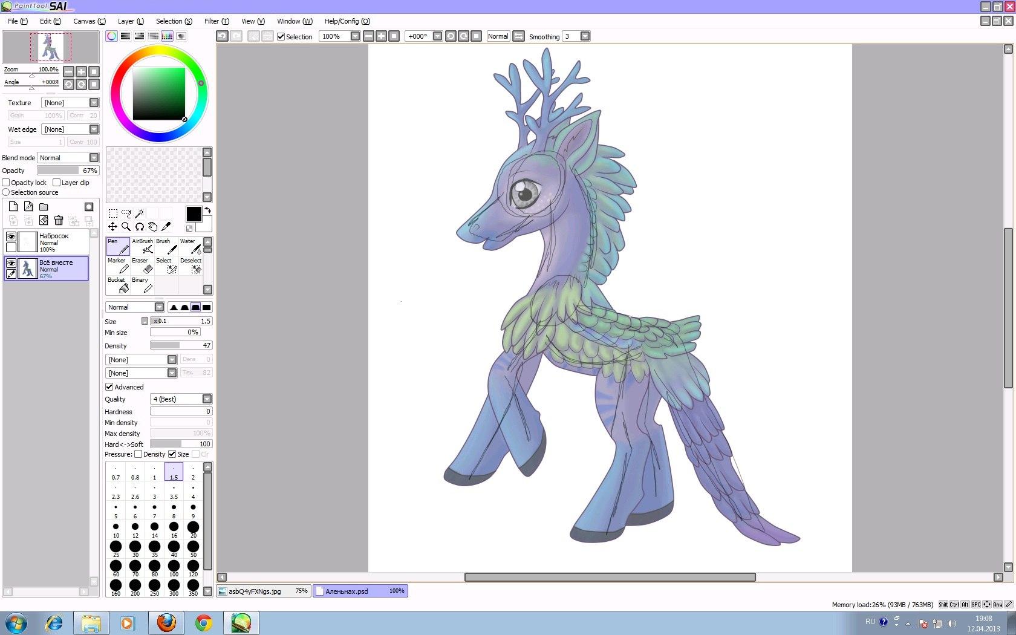Uncheck the Selection checkbox in toolbar
The height and width of the screenshot is (635, 1016).
click(x=281, y=36)
